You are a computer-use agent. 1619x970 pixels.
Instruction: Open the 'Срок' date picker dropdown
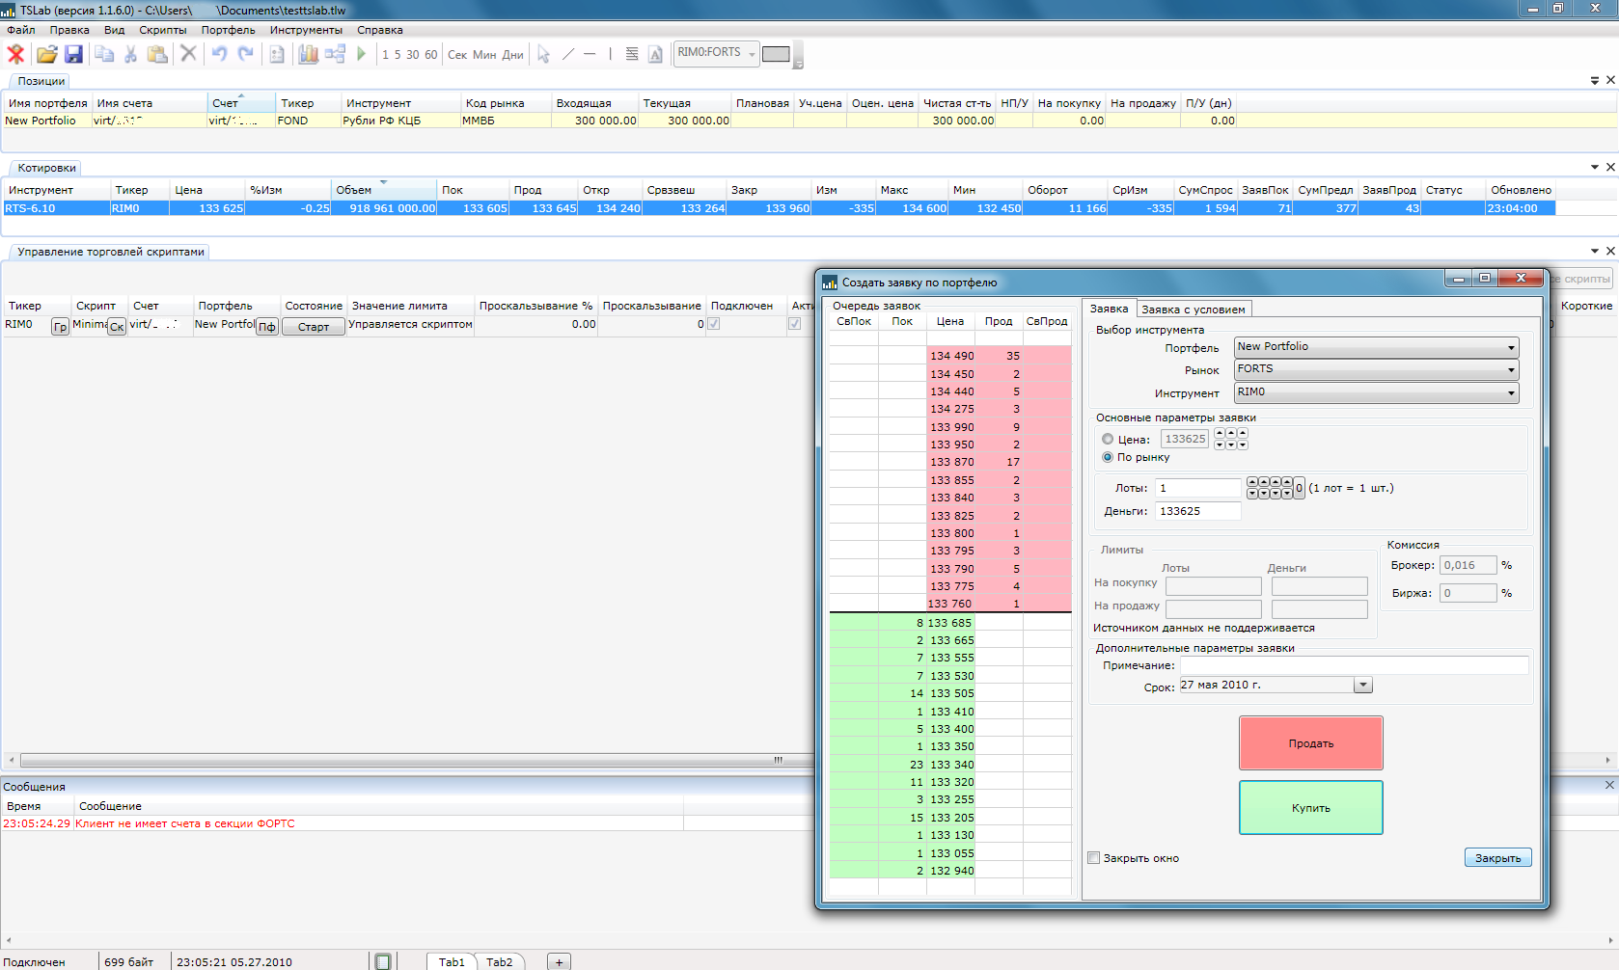coord(1362,686)
